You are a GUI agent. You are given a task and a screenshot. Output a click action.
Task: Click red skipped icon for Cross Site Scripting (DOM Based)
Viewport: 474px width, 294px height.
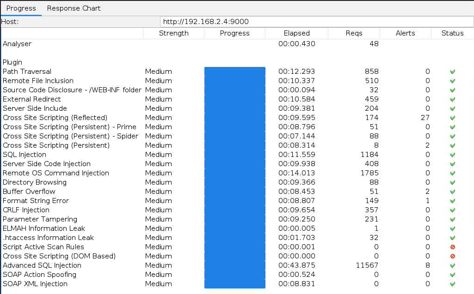coord(452,256)
